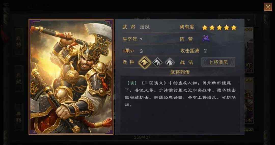Select the highlighted gold cavalry troop icon
This screenshot has width=275, height=145.
[145, 62]
